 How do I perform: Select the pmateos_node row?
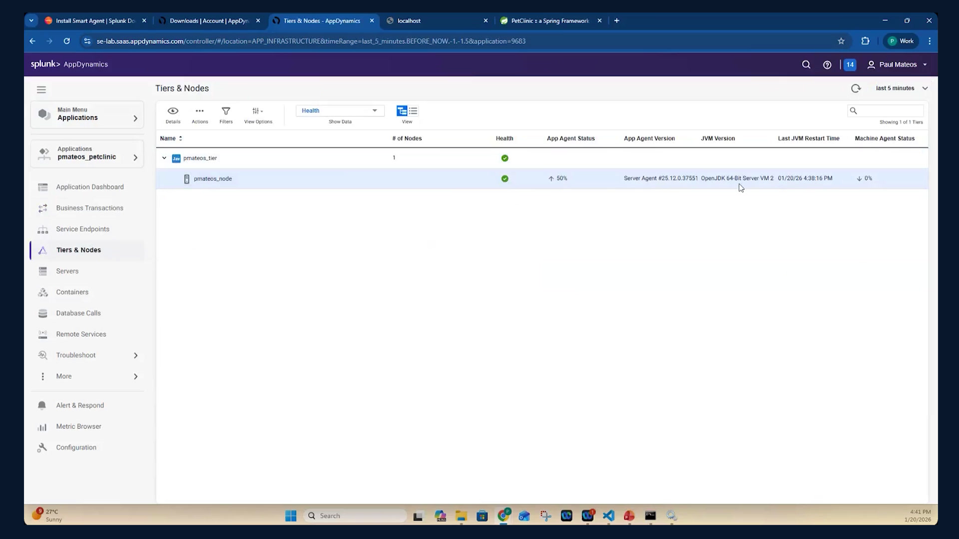(x=542, y=179)
